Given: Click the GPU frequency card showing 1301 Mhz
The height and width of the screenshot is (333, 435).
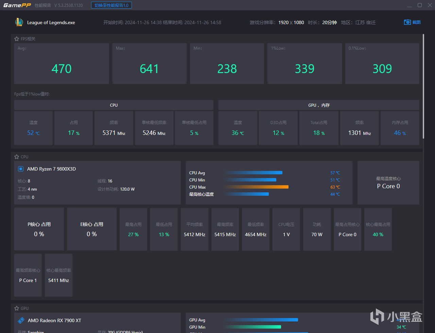Looking at the screenshot, I should pos(360,128).
